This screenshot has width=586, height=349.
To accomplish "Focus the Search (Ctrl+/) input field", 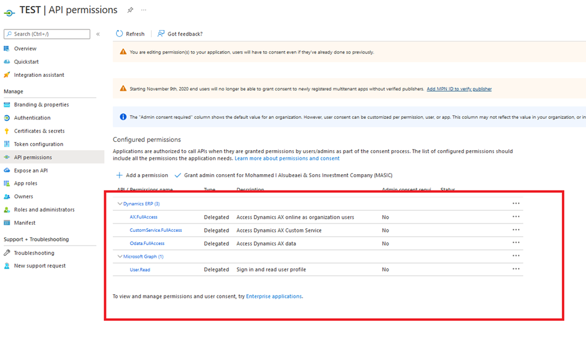I will [47, 34].
